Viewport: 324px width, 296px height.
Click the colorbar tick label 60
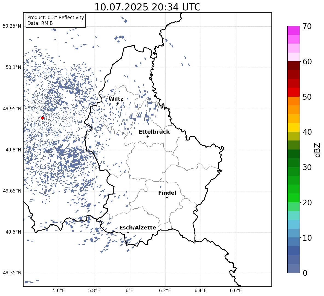pos(307,62)
